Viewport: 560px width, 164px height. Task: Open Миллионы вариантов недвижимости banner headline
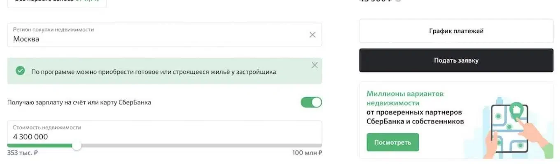(405, 98)
